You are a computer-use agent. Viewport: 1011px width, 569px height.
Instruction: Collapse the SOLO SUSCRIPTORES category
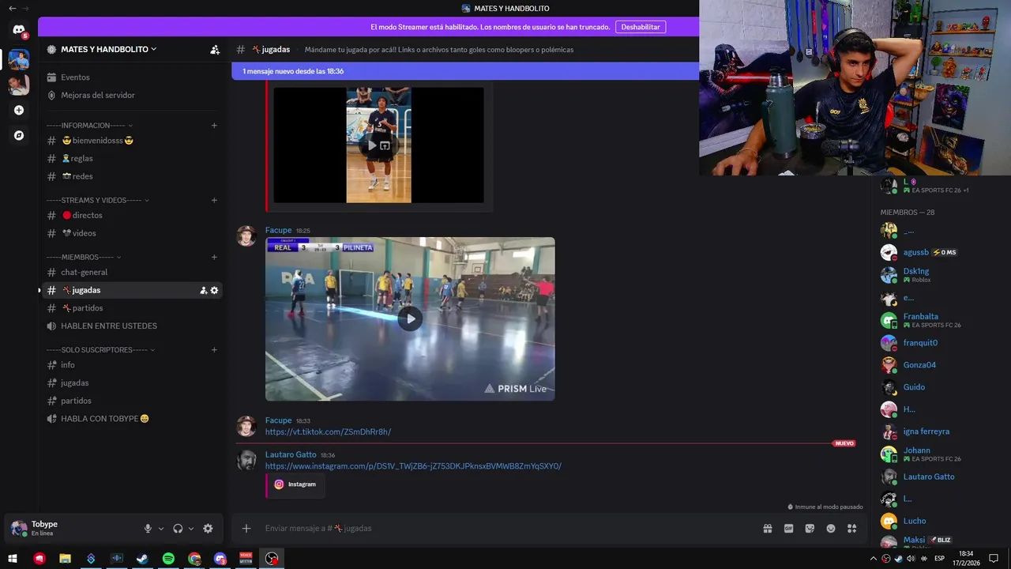[x=101, y=349]
